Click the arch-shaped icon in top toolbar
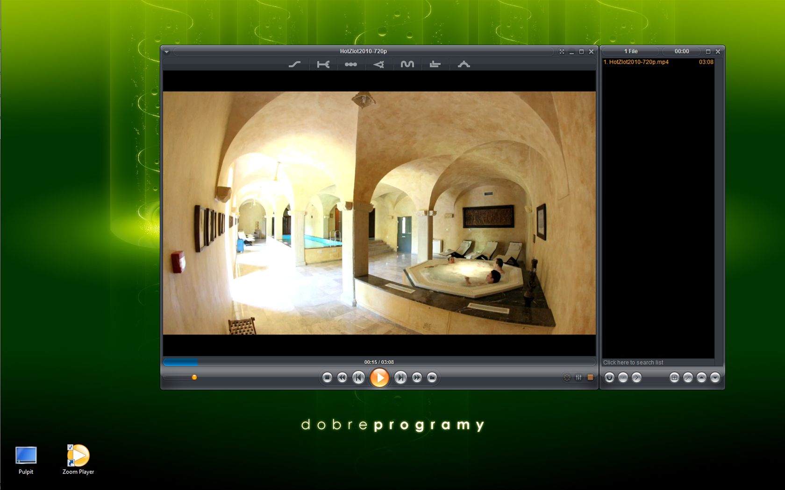This screenshot has height=490, width=785. 464,64
